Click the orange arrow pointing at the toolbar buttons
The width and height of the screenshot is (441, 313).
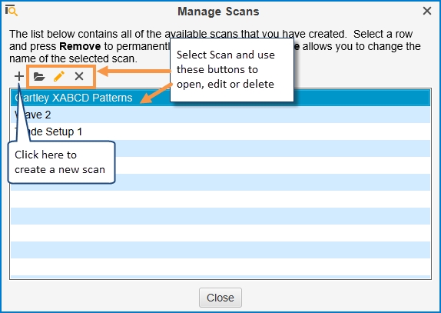[134, 71]
